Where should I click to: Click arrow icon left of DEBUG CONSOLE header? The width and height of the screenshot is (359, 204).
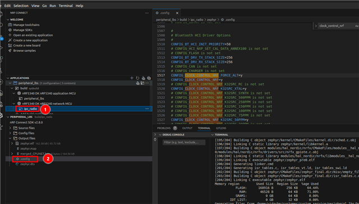click(155, 135)
